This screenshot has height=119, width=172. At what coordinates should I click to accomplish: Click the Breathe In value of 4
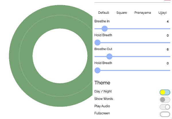167,21
